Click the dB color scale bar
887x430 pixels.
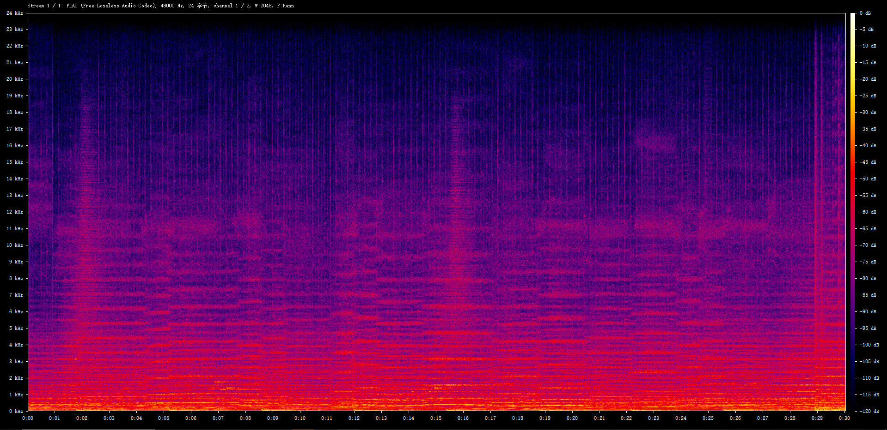coord(853,212)
